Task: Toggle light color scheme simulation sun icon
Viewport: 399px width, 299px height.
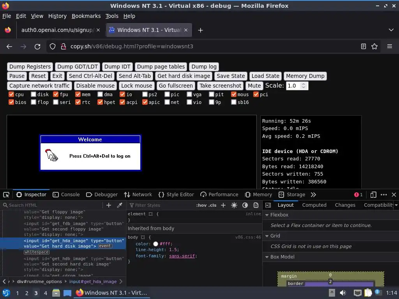Action: (x=234, y=205)
